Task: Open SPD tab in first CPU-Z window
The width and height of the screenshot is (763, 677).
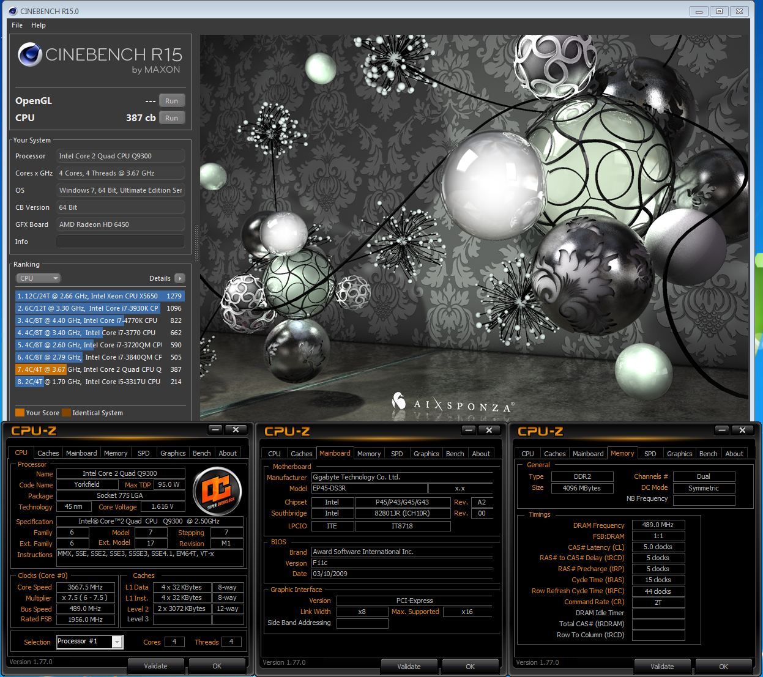Action: pos(144,453)
